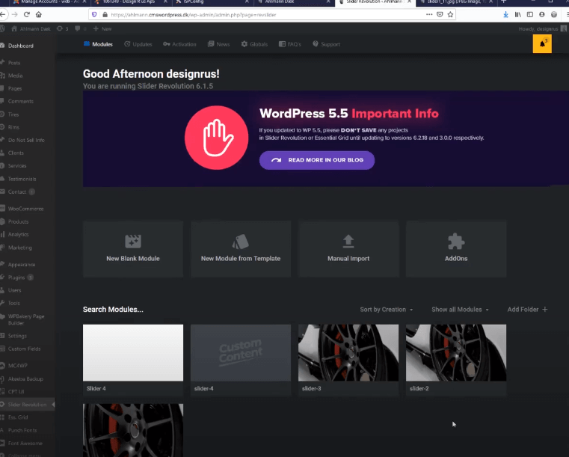The height and width of the screenshot is (457, 569).
Task: Open Comments in the sidebar
Action: tap(21, 101)
